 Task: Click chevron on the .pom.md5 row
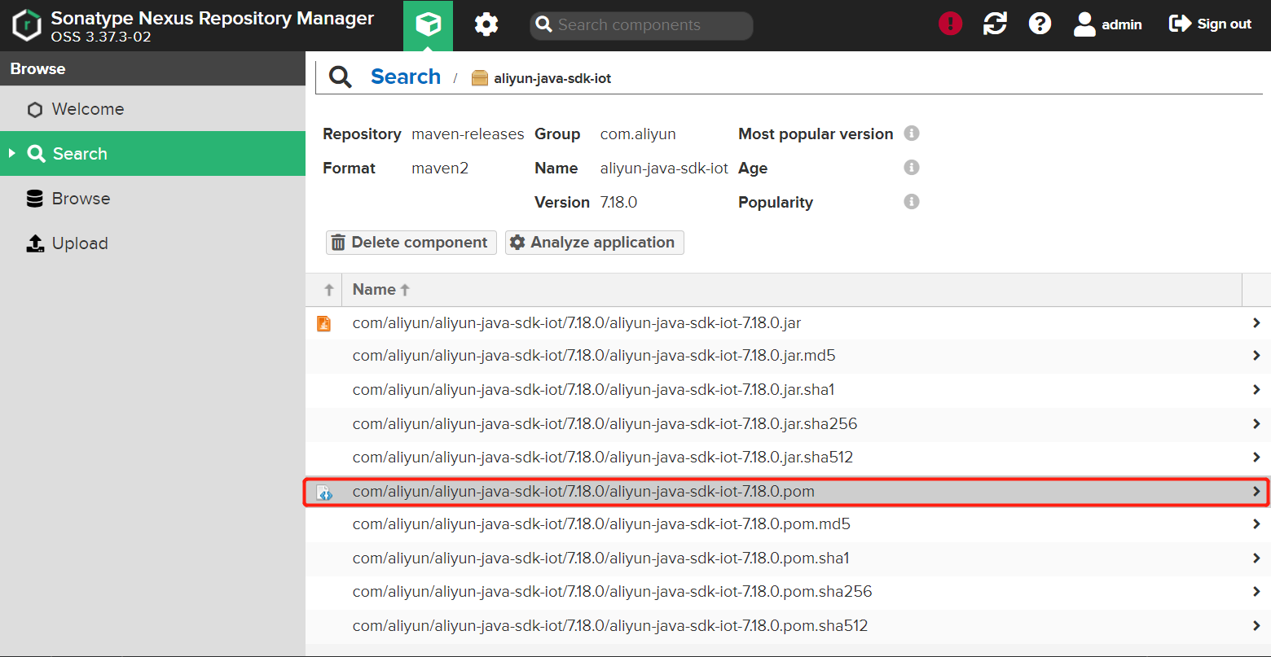click(1256, 524)
